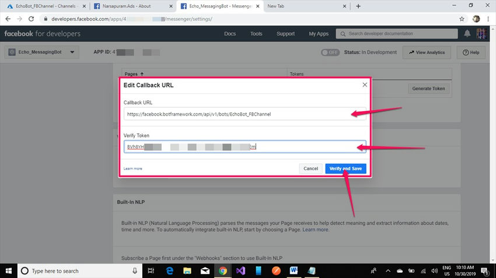Click the site lock icon in address bar

(x=46, y=19)
